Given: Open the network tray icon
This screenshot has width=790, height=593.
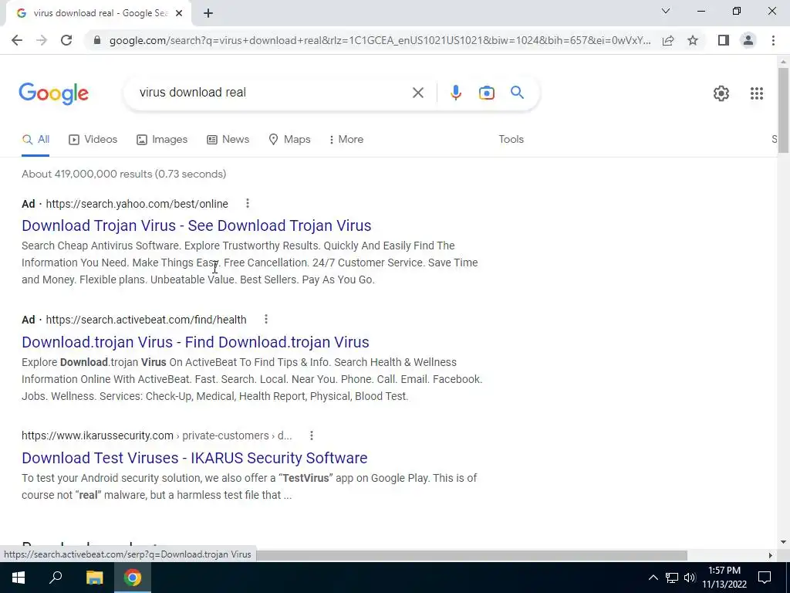Looking at the screenshot, I should click(672, 578).
